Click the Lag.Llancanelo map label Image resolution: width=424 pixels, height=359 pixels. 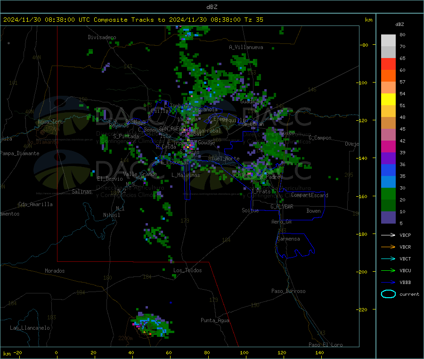pyautogui.click(x=30, y=328)
